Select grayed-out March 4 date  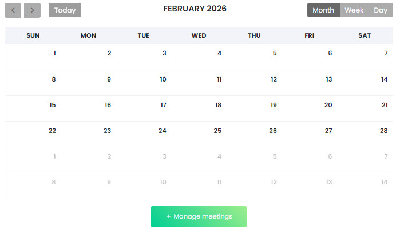click(219, 156)
